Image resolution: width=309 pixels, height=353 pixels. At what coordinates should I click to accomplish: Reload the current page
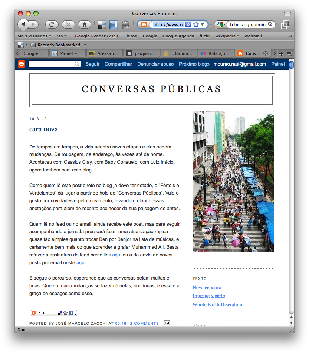52,24
